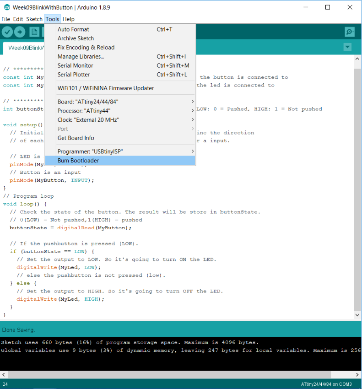Click console horizontal scrollbar right arrow

pyautogui.click(x=357, y=375)
